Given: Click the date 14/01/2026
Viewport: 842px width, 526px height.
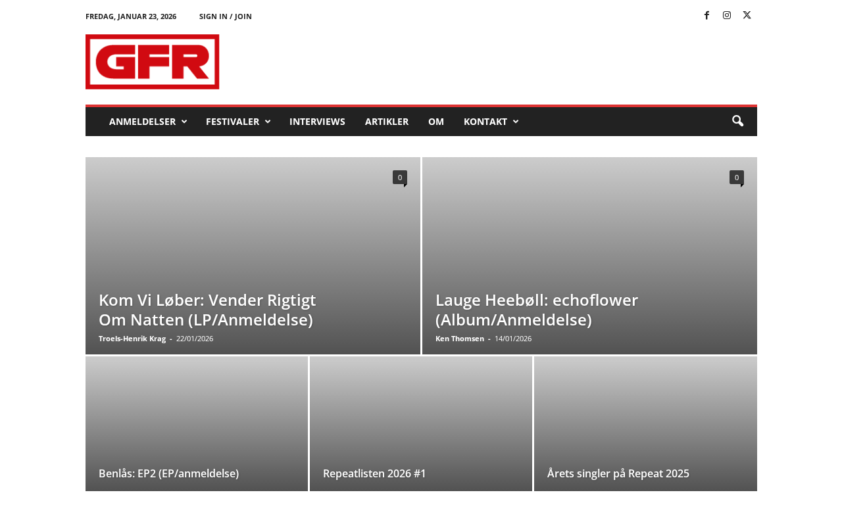Looking at the screenshot, I should pyautogui.click(x=513, y=339).
